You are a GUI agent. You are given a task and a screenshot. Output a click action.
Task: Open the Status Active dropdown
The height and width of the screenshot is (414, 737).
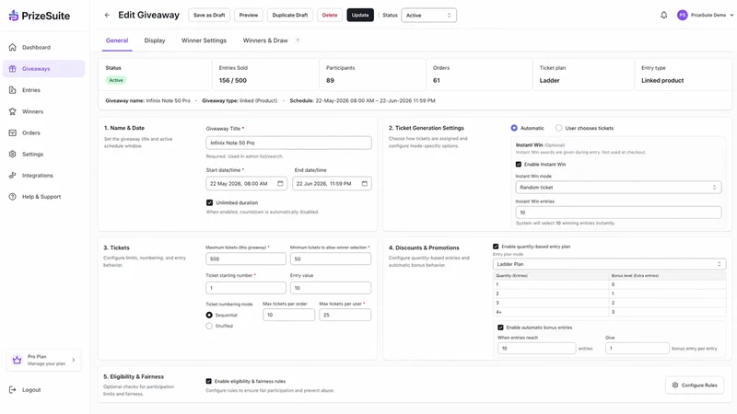(428, 15)
